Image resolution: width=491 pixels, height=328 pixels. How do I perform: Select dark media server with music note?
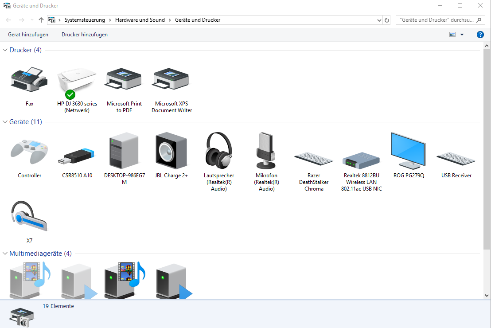click(x=125, y=281)
